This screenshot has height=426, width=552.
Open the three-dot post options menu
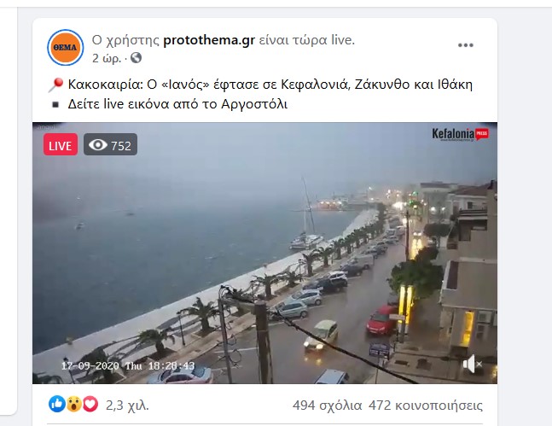[465, 45]
